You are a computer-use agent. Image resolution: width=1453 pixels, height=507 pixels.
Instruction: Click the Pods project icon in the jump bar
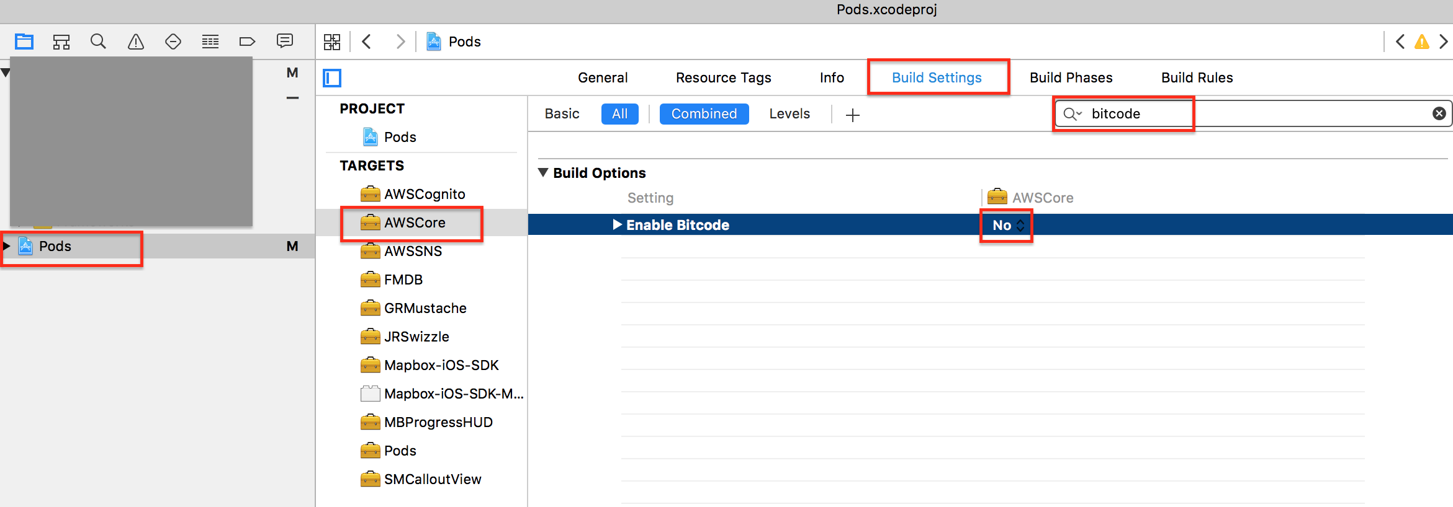point(434,42)
